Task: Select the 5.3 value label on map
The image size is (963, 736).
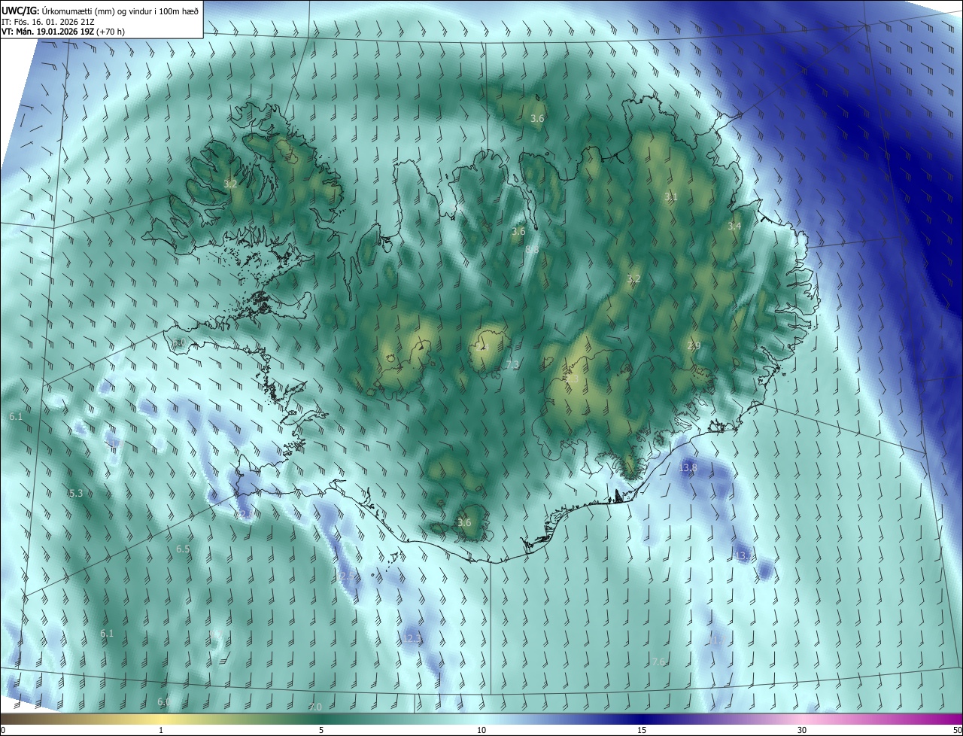Action: click(x=76, y=493)
